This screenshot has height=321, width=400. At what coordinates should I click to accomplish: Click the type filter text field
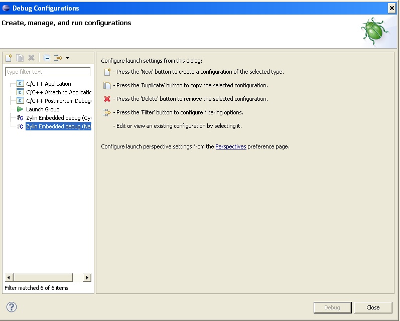pyautogui.click(x=48, y=72)
